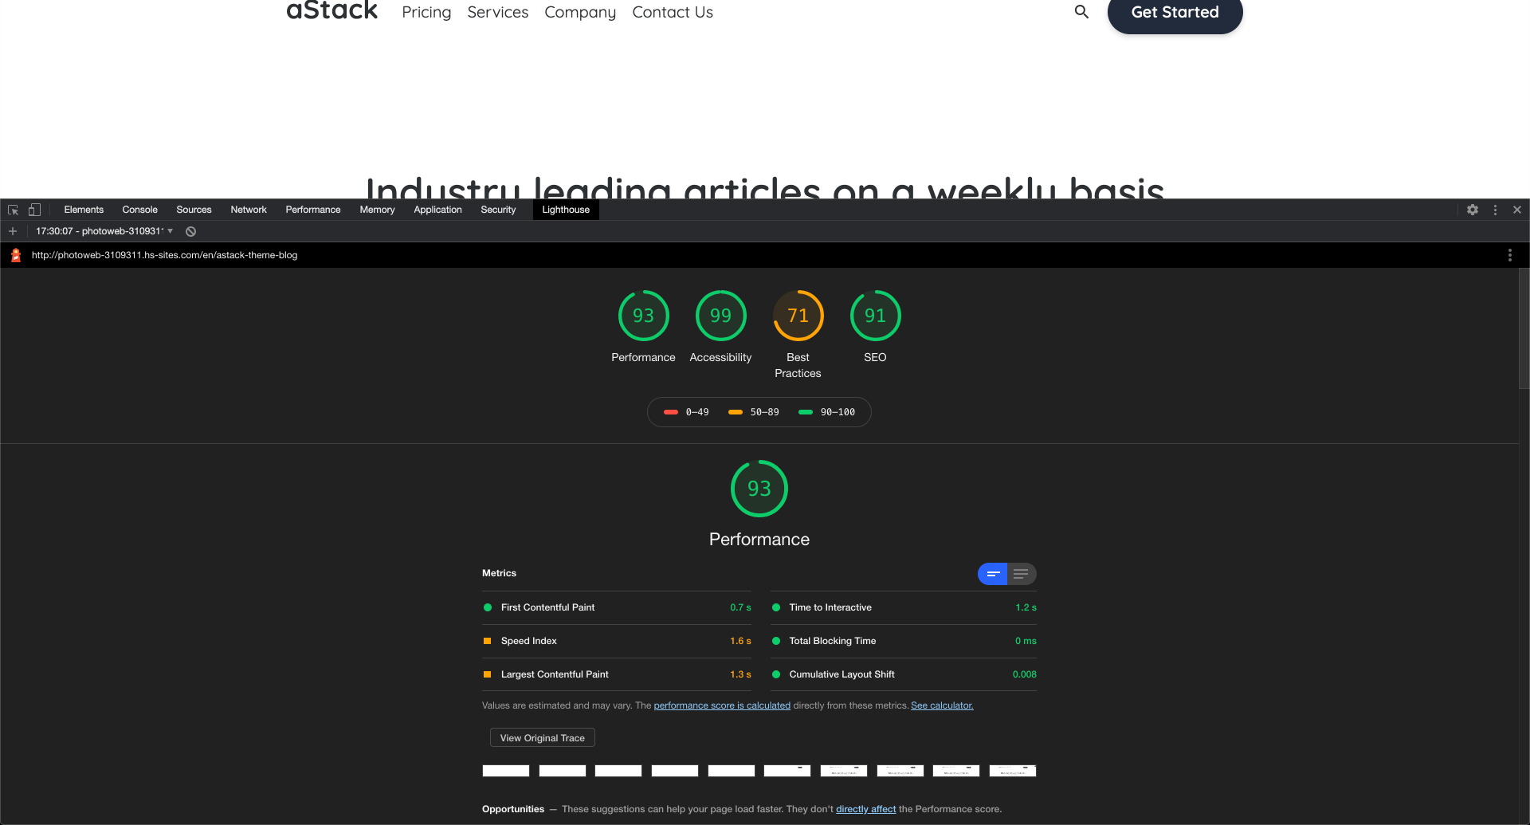Click the website search magnifier icon
Screen dimensions: 1530x825
point(1081,12)
